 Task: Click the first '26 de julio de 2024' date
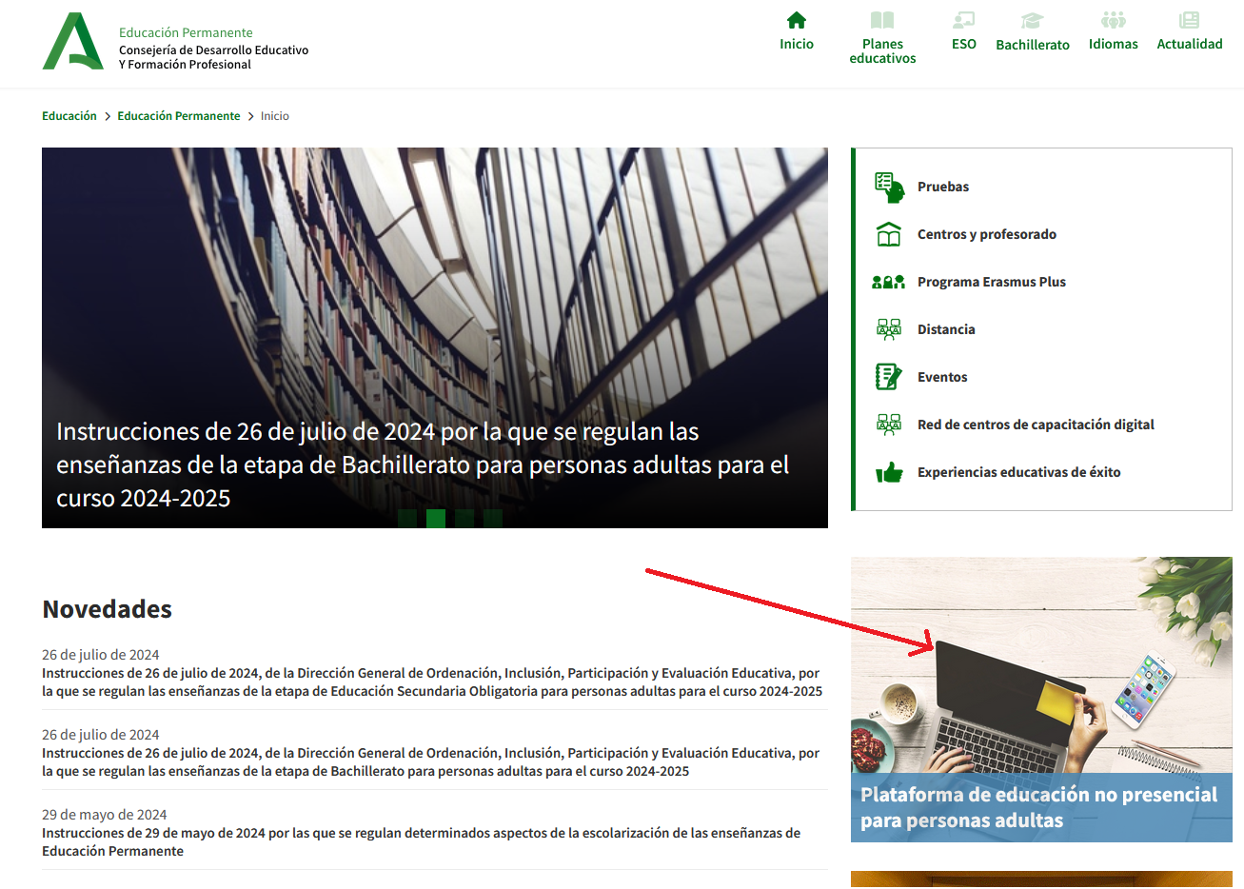101,655
